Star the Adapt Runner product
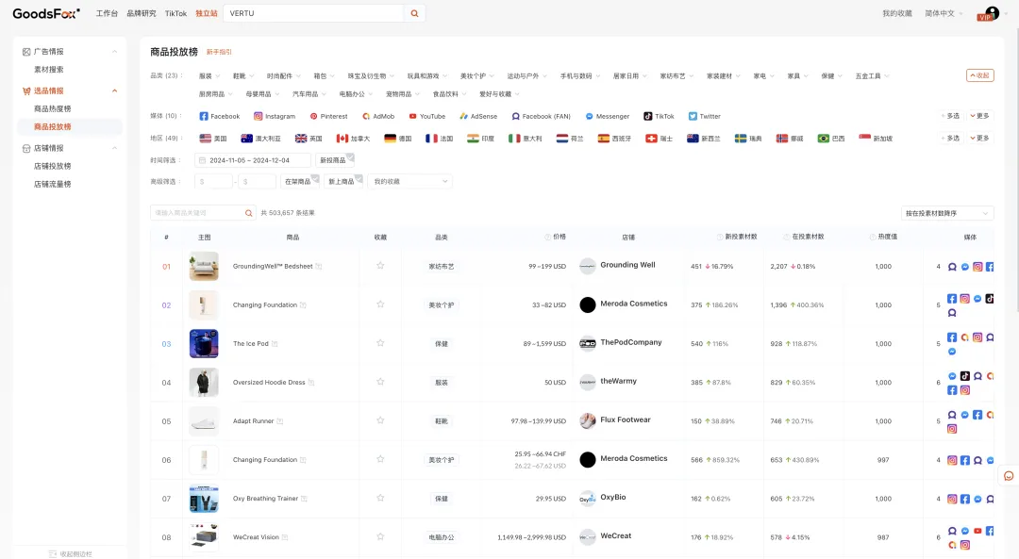The height and width of the screenshot is (559, 1019). [x=380, y=420]
